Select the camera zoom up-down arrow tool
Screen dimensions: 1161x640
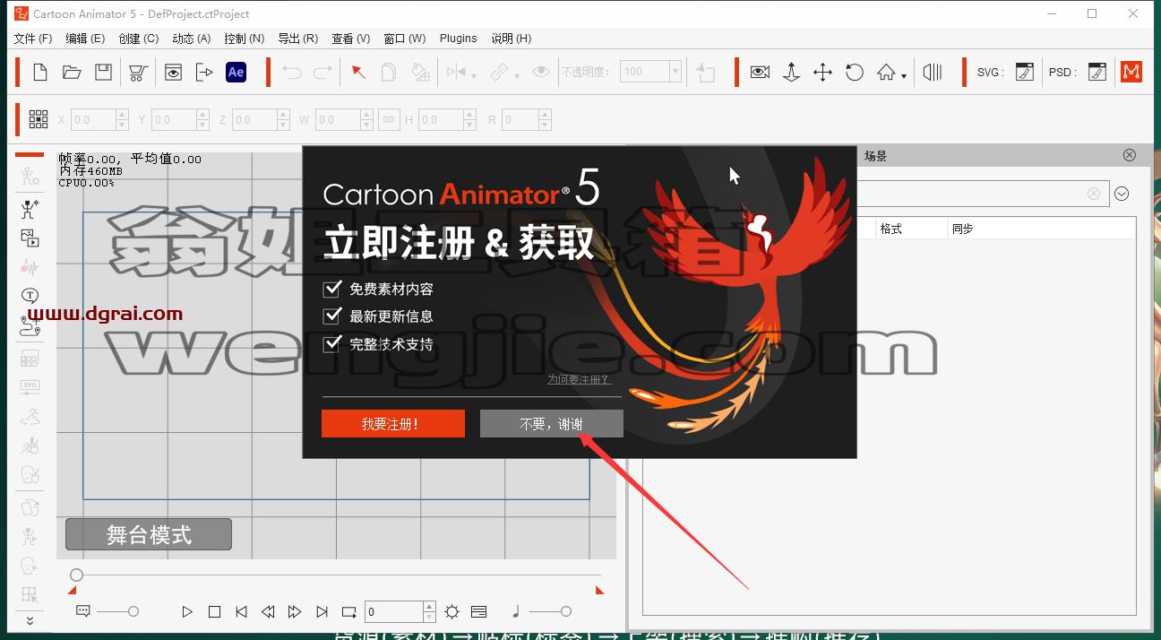point(791,73)
